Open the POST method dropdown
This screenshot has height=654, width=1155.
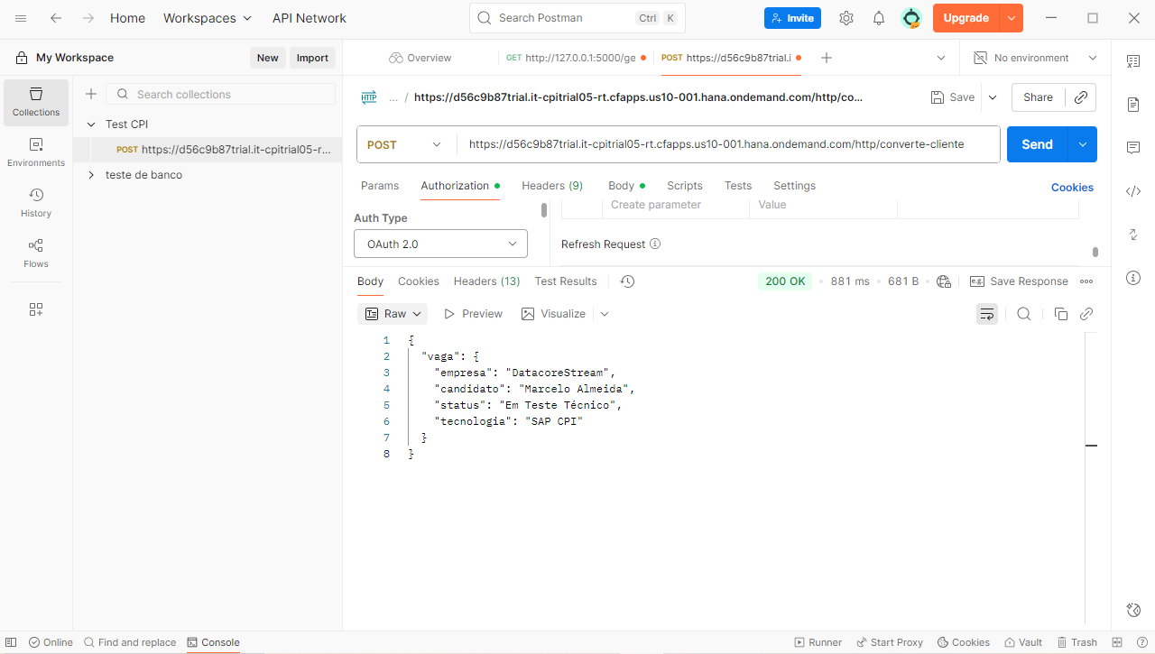[405, 144]
